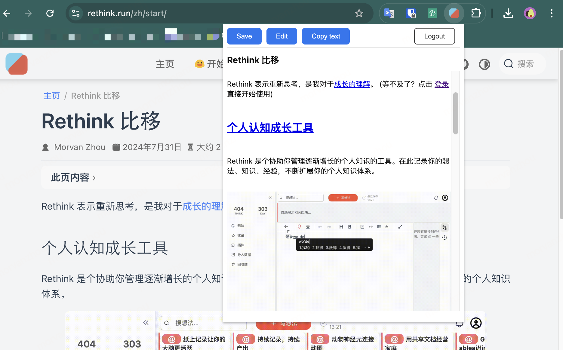Screen dimensions: 563x350
Task: Click the Morvan Zhou author name
Action: pos(80,147)
